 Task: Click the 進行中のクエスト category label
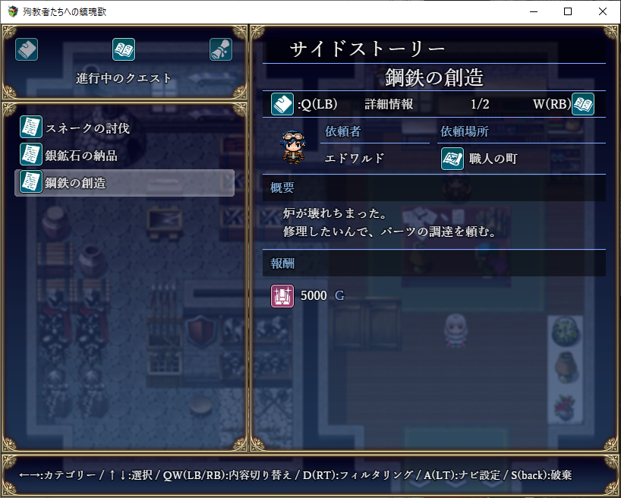124,78
